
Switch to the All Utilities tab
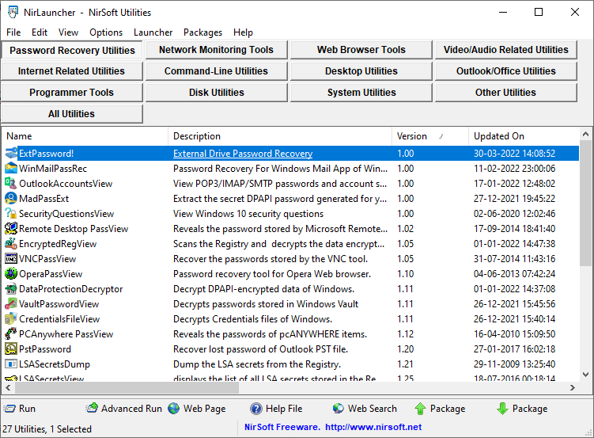coord(71,114)
